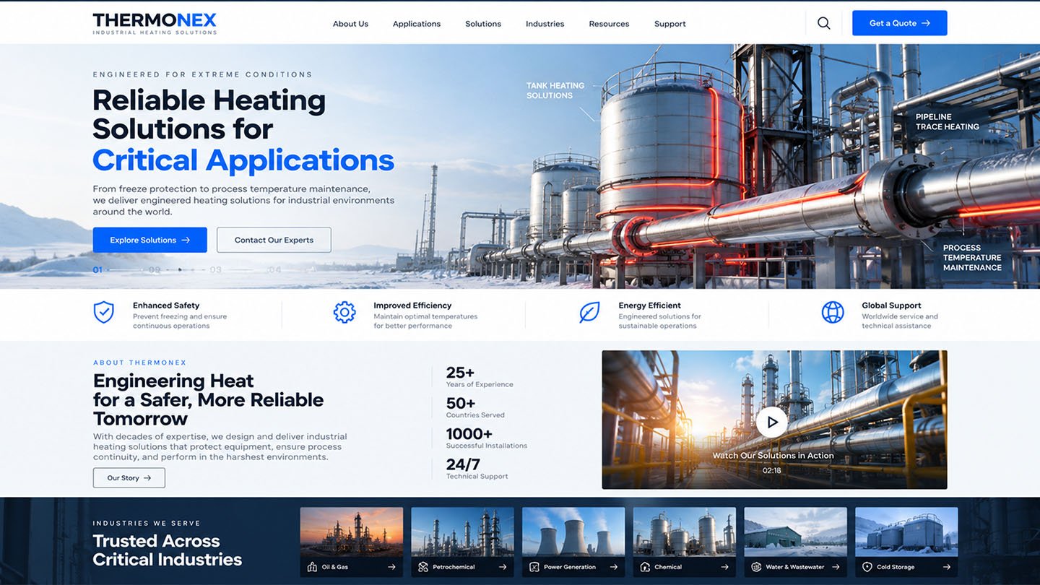Image resolution: width=1040 pixels, height=585 pixels.
Task: Open the search magnifier icon
Action: pos(823,23)
